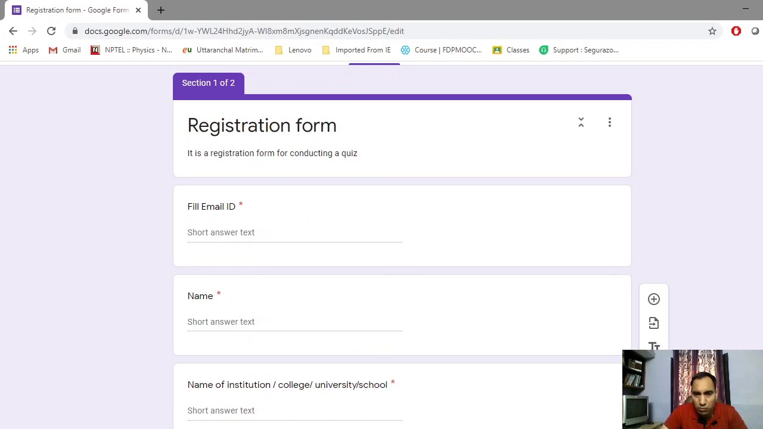Image resolution: width=763 pixels, height=429 pixels.
Task: Open the section three-dot more menu
Action: tap(609, 122)
